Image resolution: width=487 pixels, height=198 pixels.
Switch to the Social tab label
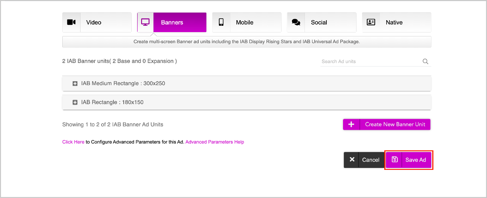pyautogui.click(x=319, y=23)
